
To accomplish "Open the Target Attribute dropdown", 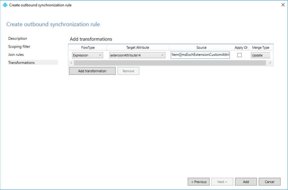I will pos(163,55).
